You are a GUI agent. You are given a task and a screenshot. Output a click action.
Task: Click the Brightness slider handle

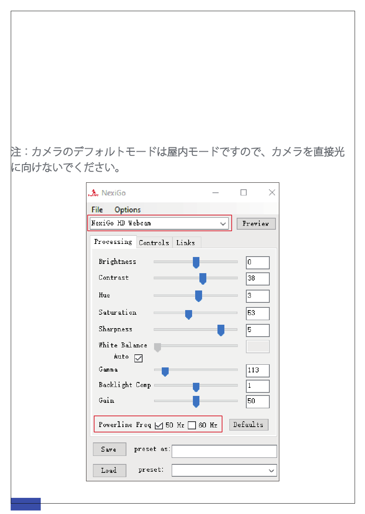coord(196,263)
